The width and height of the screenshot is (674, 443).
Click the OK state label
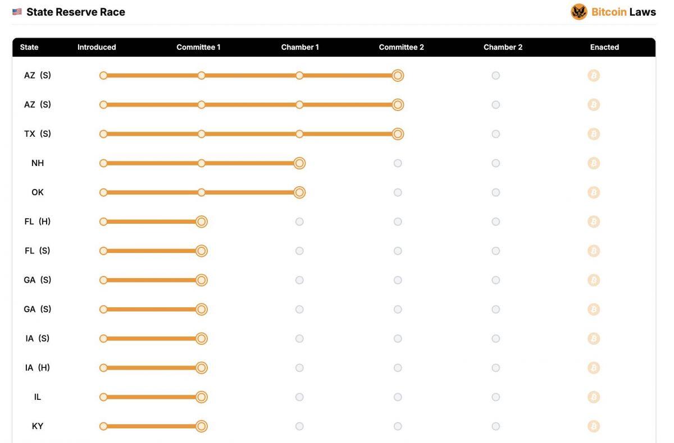[x=38, y=192]
